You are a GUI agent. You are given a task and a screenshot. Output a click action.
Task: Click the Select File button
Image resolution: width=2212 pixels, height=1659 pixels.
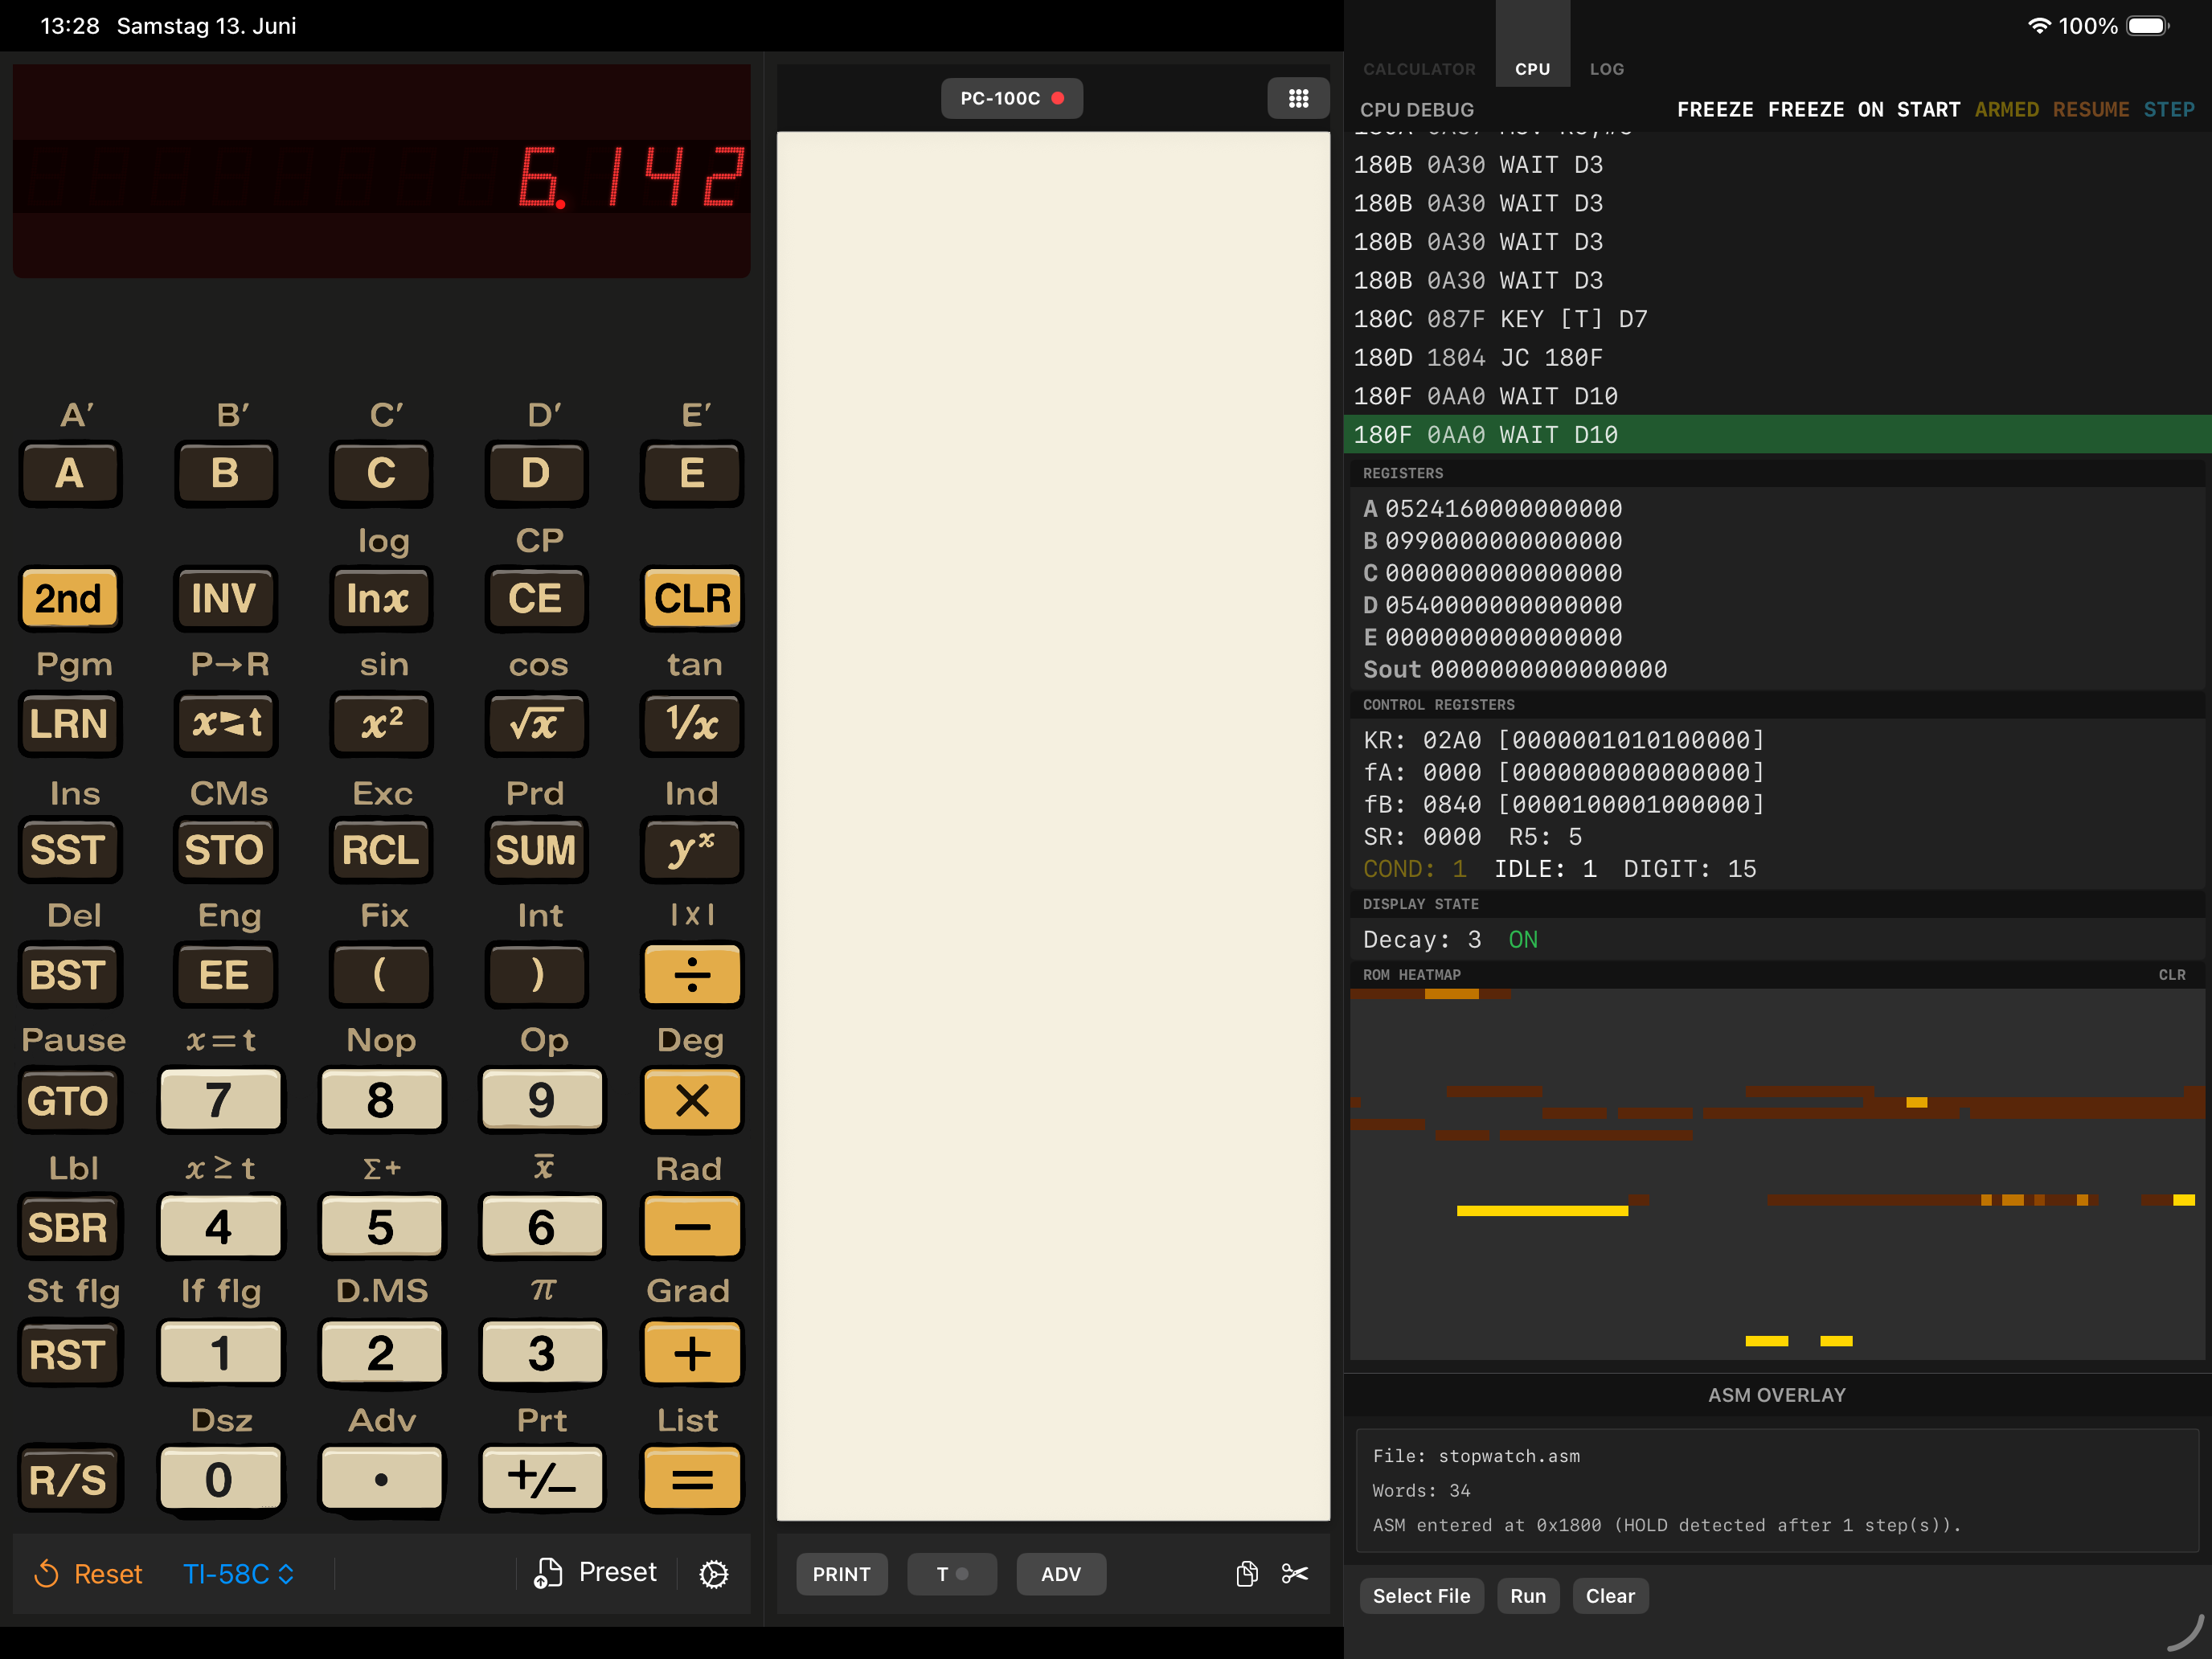pyautogui.click(x=1421, y=1596)
